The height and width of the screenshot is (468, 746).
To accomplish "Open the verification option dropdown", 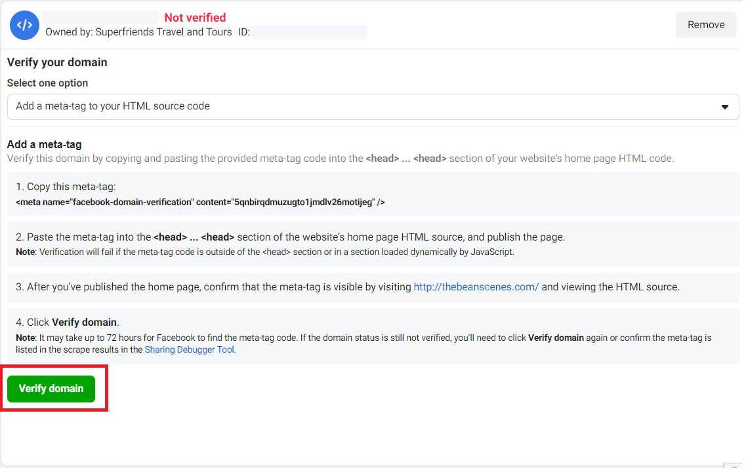I will (373, 106).
